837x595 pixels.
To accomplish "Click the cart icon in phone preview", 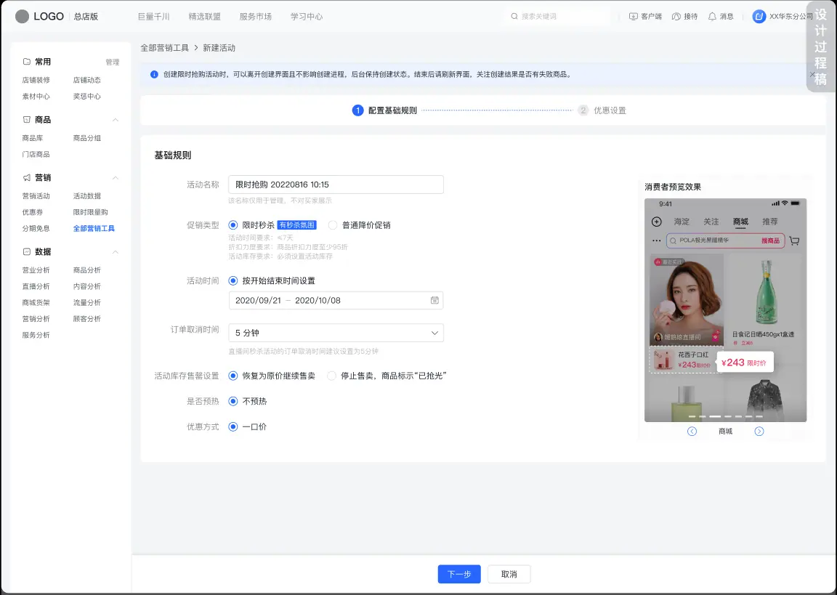I will [794, 240].
